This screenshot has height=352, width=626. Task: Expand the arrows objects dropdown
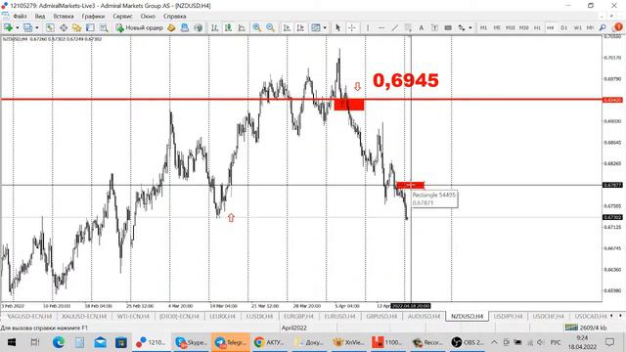click(469, 27)
